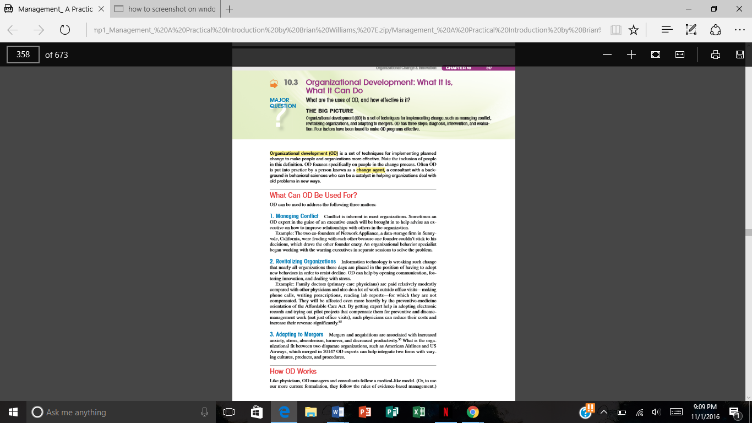Image resolution: width=752 pixels, height=423 pixels.
Task: Open the Edge Hub panel
Action: click(x=667, y=30)
